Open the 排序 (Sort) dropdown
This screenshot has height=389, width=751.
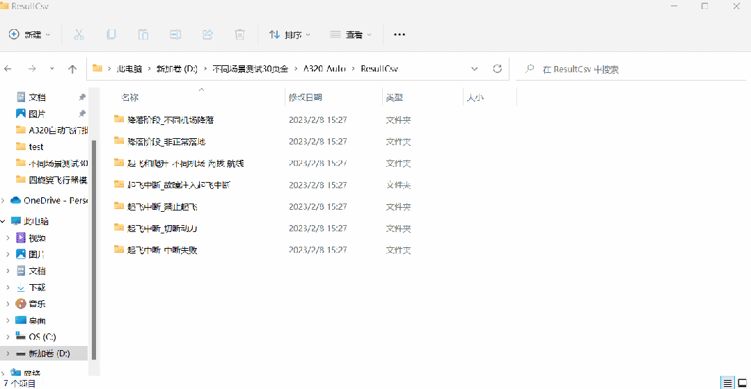pyautogui.click(x=290, y=35)
